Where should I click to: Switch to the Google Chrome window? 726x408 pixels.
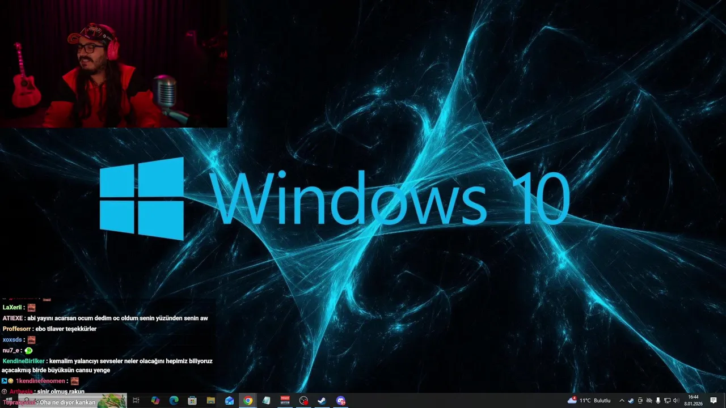[x=248, y=401]
